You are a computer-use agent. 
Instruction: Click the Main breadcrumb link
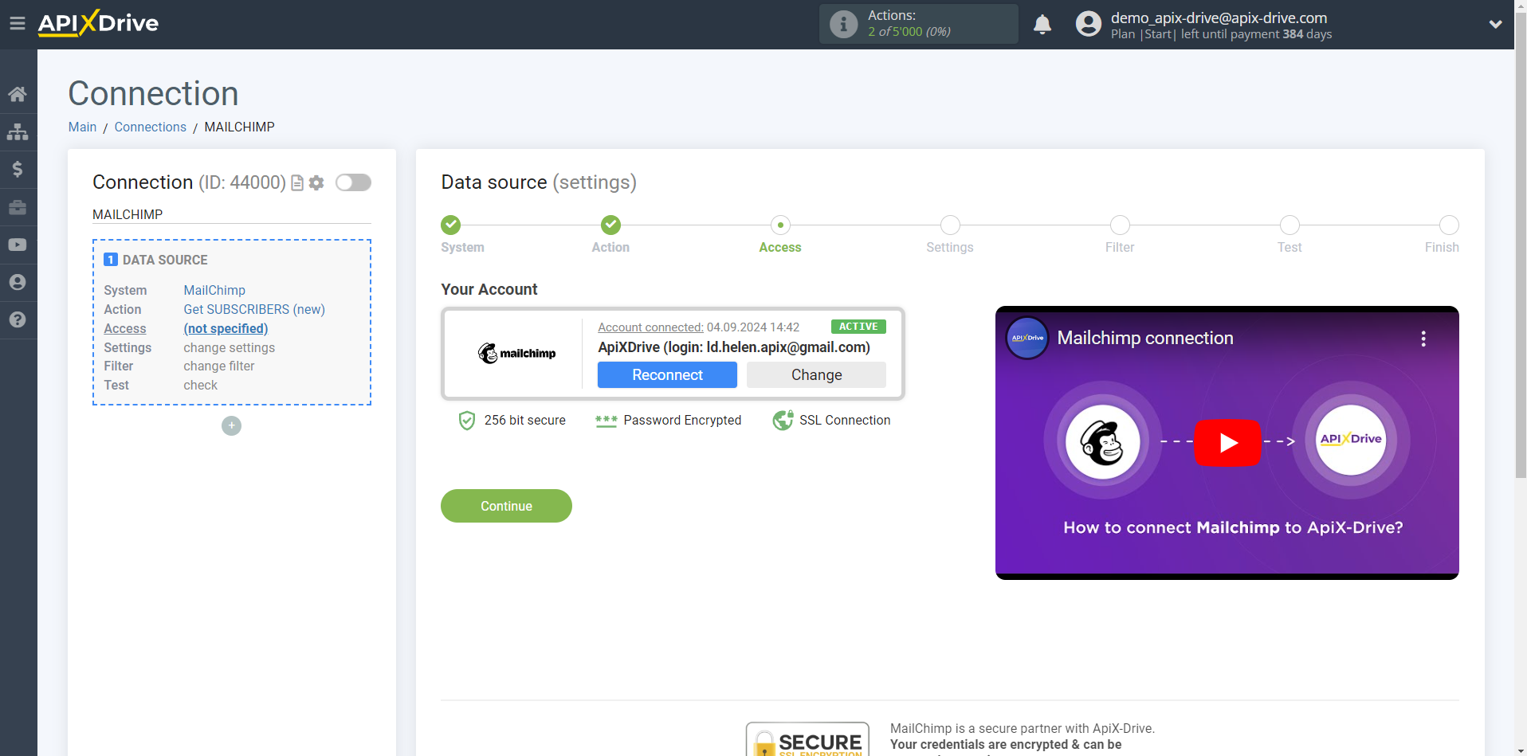tap(82, 127)
